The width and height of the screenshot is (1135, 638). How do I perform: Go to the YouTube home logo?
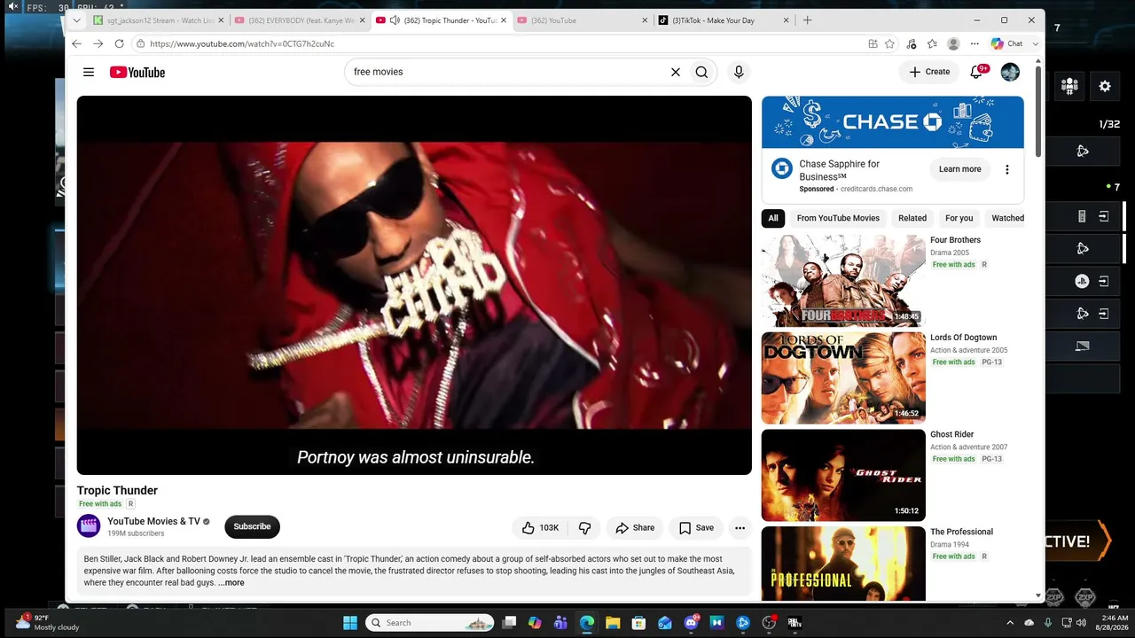point(137,72)
